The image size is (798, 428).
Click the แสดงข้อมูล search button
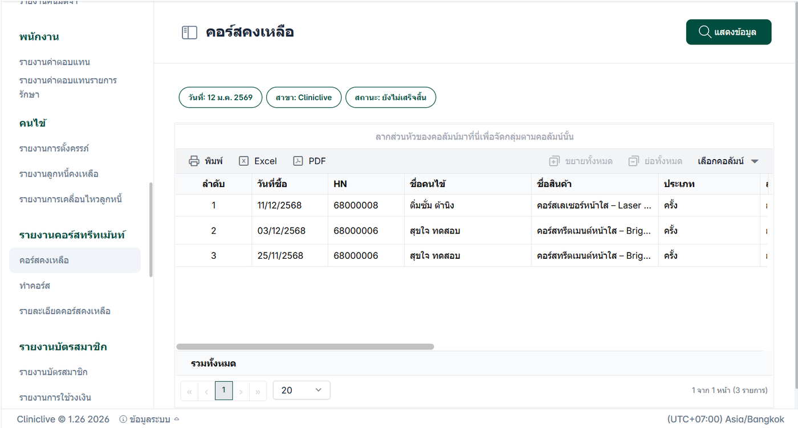728,32
